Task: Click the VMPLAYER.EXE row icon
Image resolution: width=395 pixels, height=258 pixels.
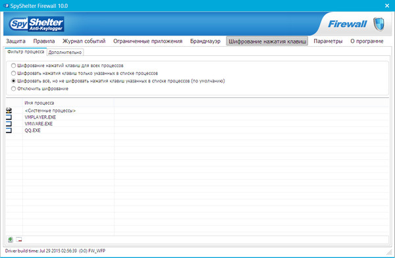Action: pyautogui.click(x=9, y=117)
